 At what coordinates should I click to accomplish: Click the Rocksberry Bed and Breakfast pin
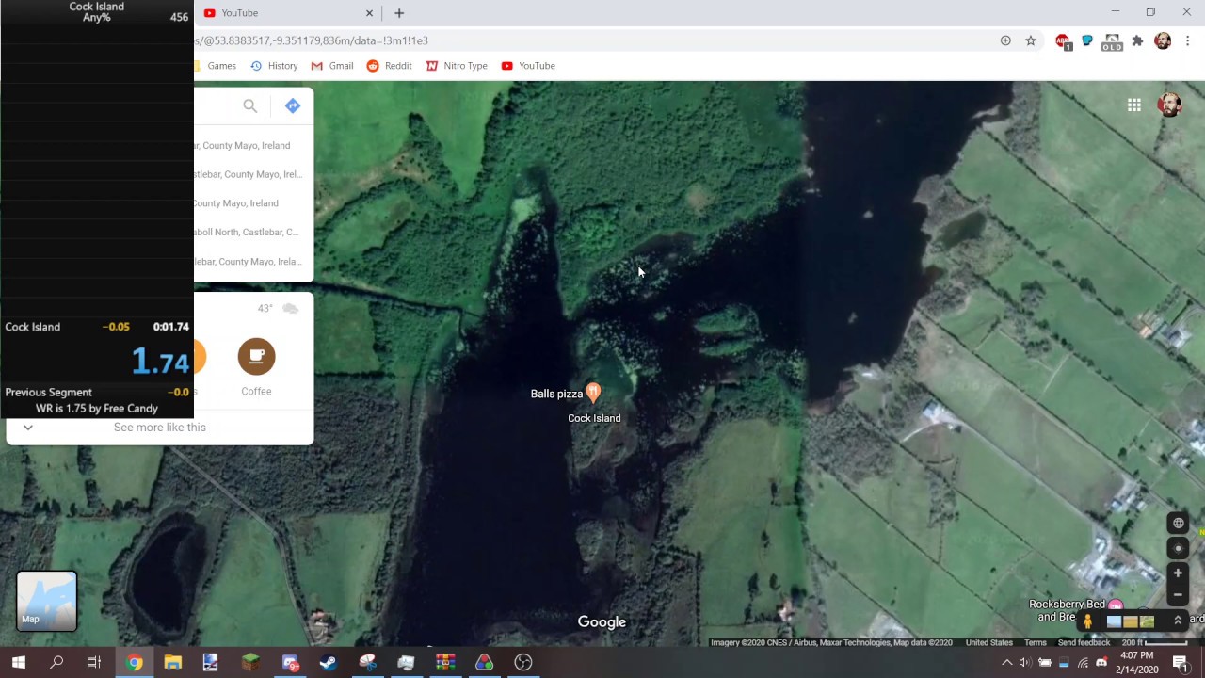(x=1116, y=605)
